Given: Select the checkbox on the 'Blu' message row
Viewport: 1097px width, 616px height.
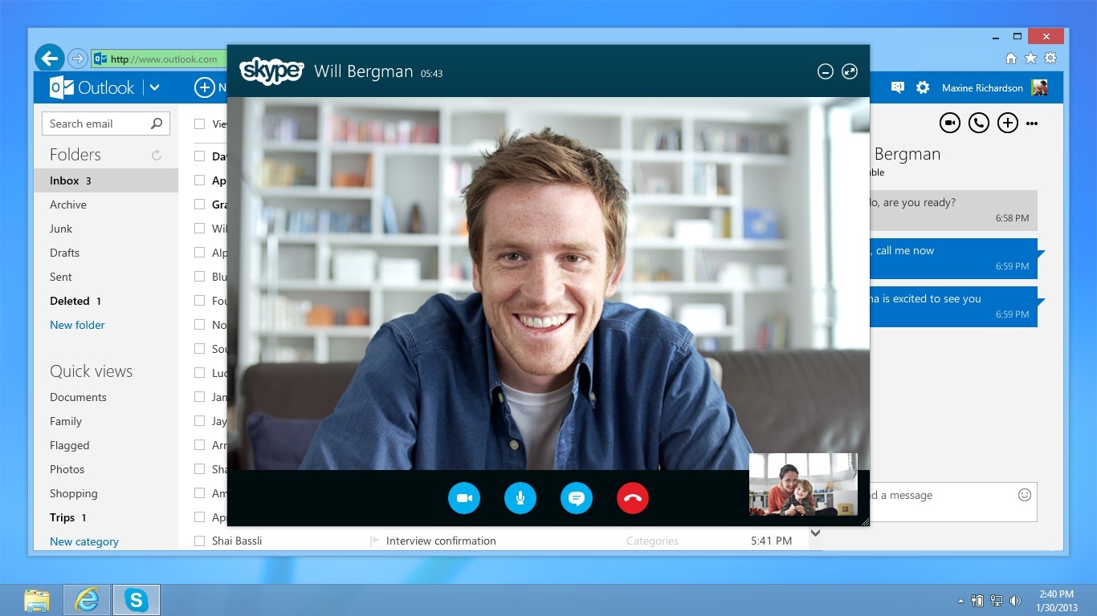Looking at the screenshot, I should pos(199,277).
